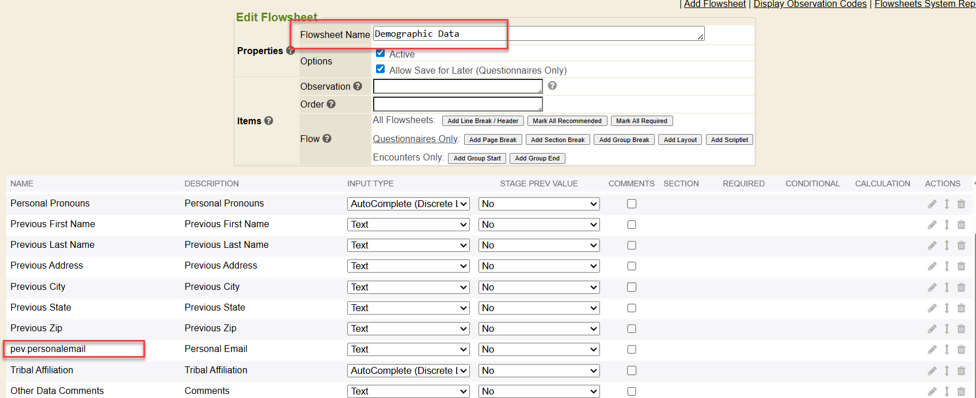
Task: Click reorder arrow icon for Previous Address row
Action: coord(947,266)
